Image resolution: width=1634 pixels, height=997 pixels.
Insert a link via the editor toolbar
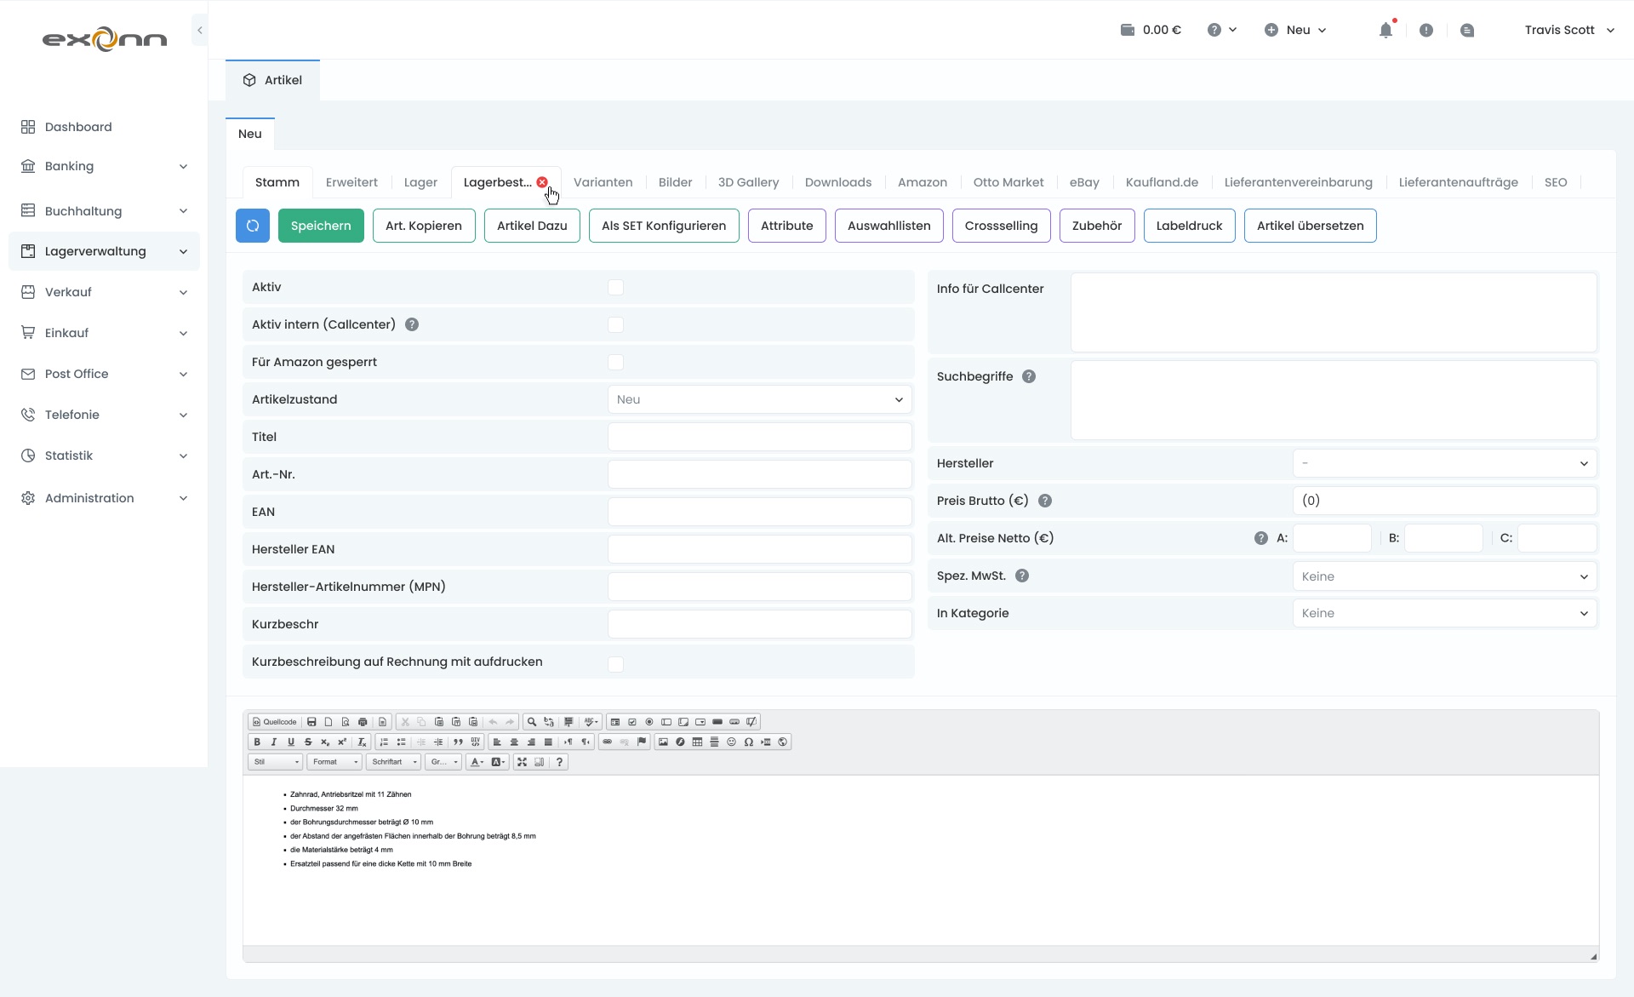pos(607,742)
